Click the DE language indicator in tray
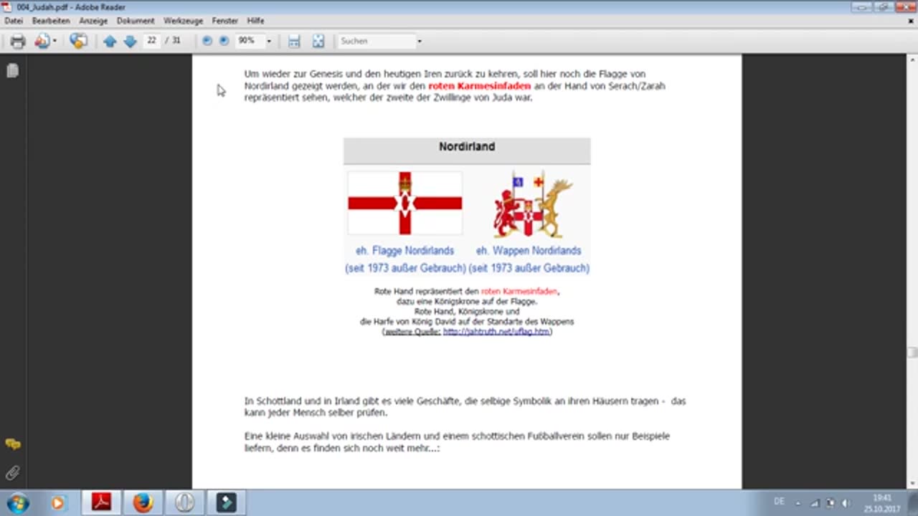The width and height of the screenshot is (918, 516). [x=779, y=502]
